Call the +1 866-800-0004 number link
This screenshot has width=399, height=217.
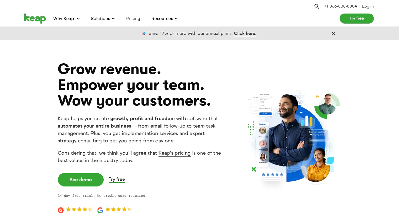(340, 6)
